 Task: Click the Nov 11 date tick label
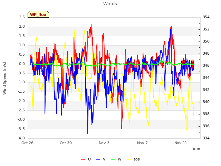[181, 143]
